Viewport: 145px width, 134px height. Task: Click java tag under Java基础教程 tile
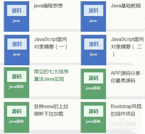pyautogui.click(x=93, y=21)
